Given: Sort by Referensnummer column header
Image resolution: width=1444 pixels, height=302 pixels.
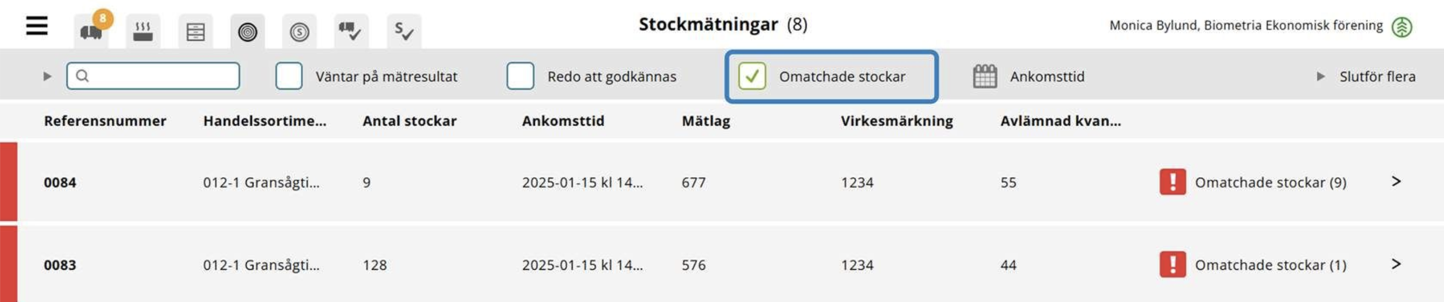Looking at the screenshot, I should pyautogui.click(x=105, y=121).
